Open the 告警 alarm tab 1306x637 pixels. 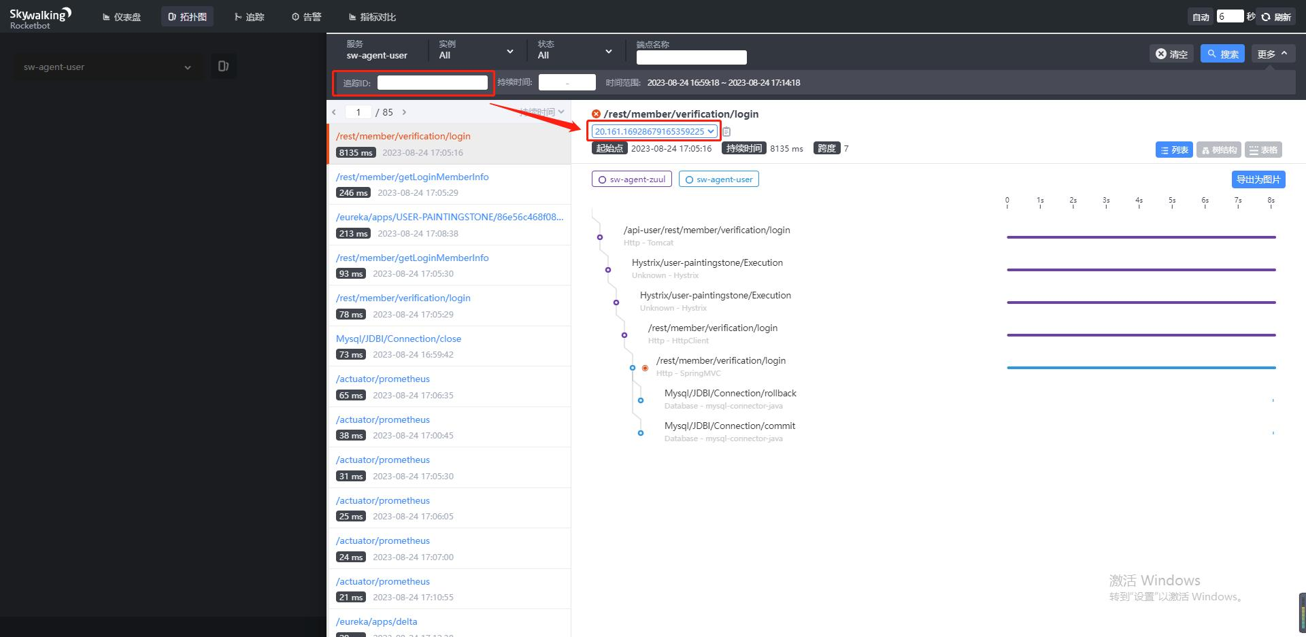tap(307, 17)
